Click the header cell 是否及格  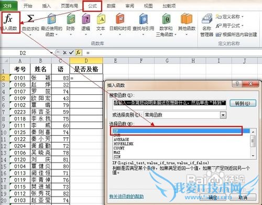click(x=86, y=69)
